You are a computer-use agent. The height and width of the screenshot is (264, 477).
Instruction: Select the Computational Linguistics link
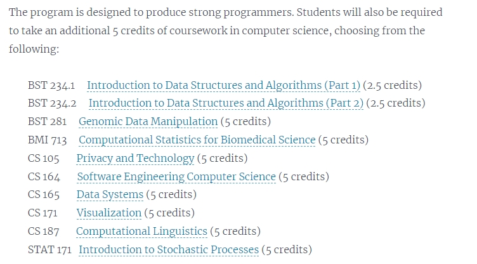click(x=141, y=232)
